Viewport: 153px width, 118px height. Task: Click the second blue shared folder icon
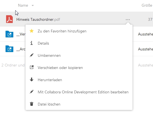point(9,49)
